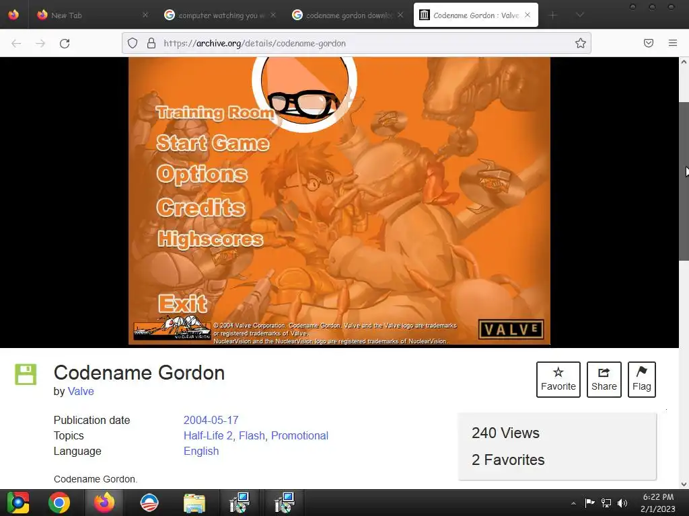
Task: Click the green floppy disk software icon
Action: click(x=26, y=374)
